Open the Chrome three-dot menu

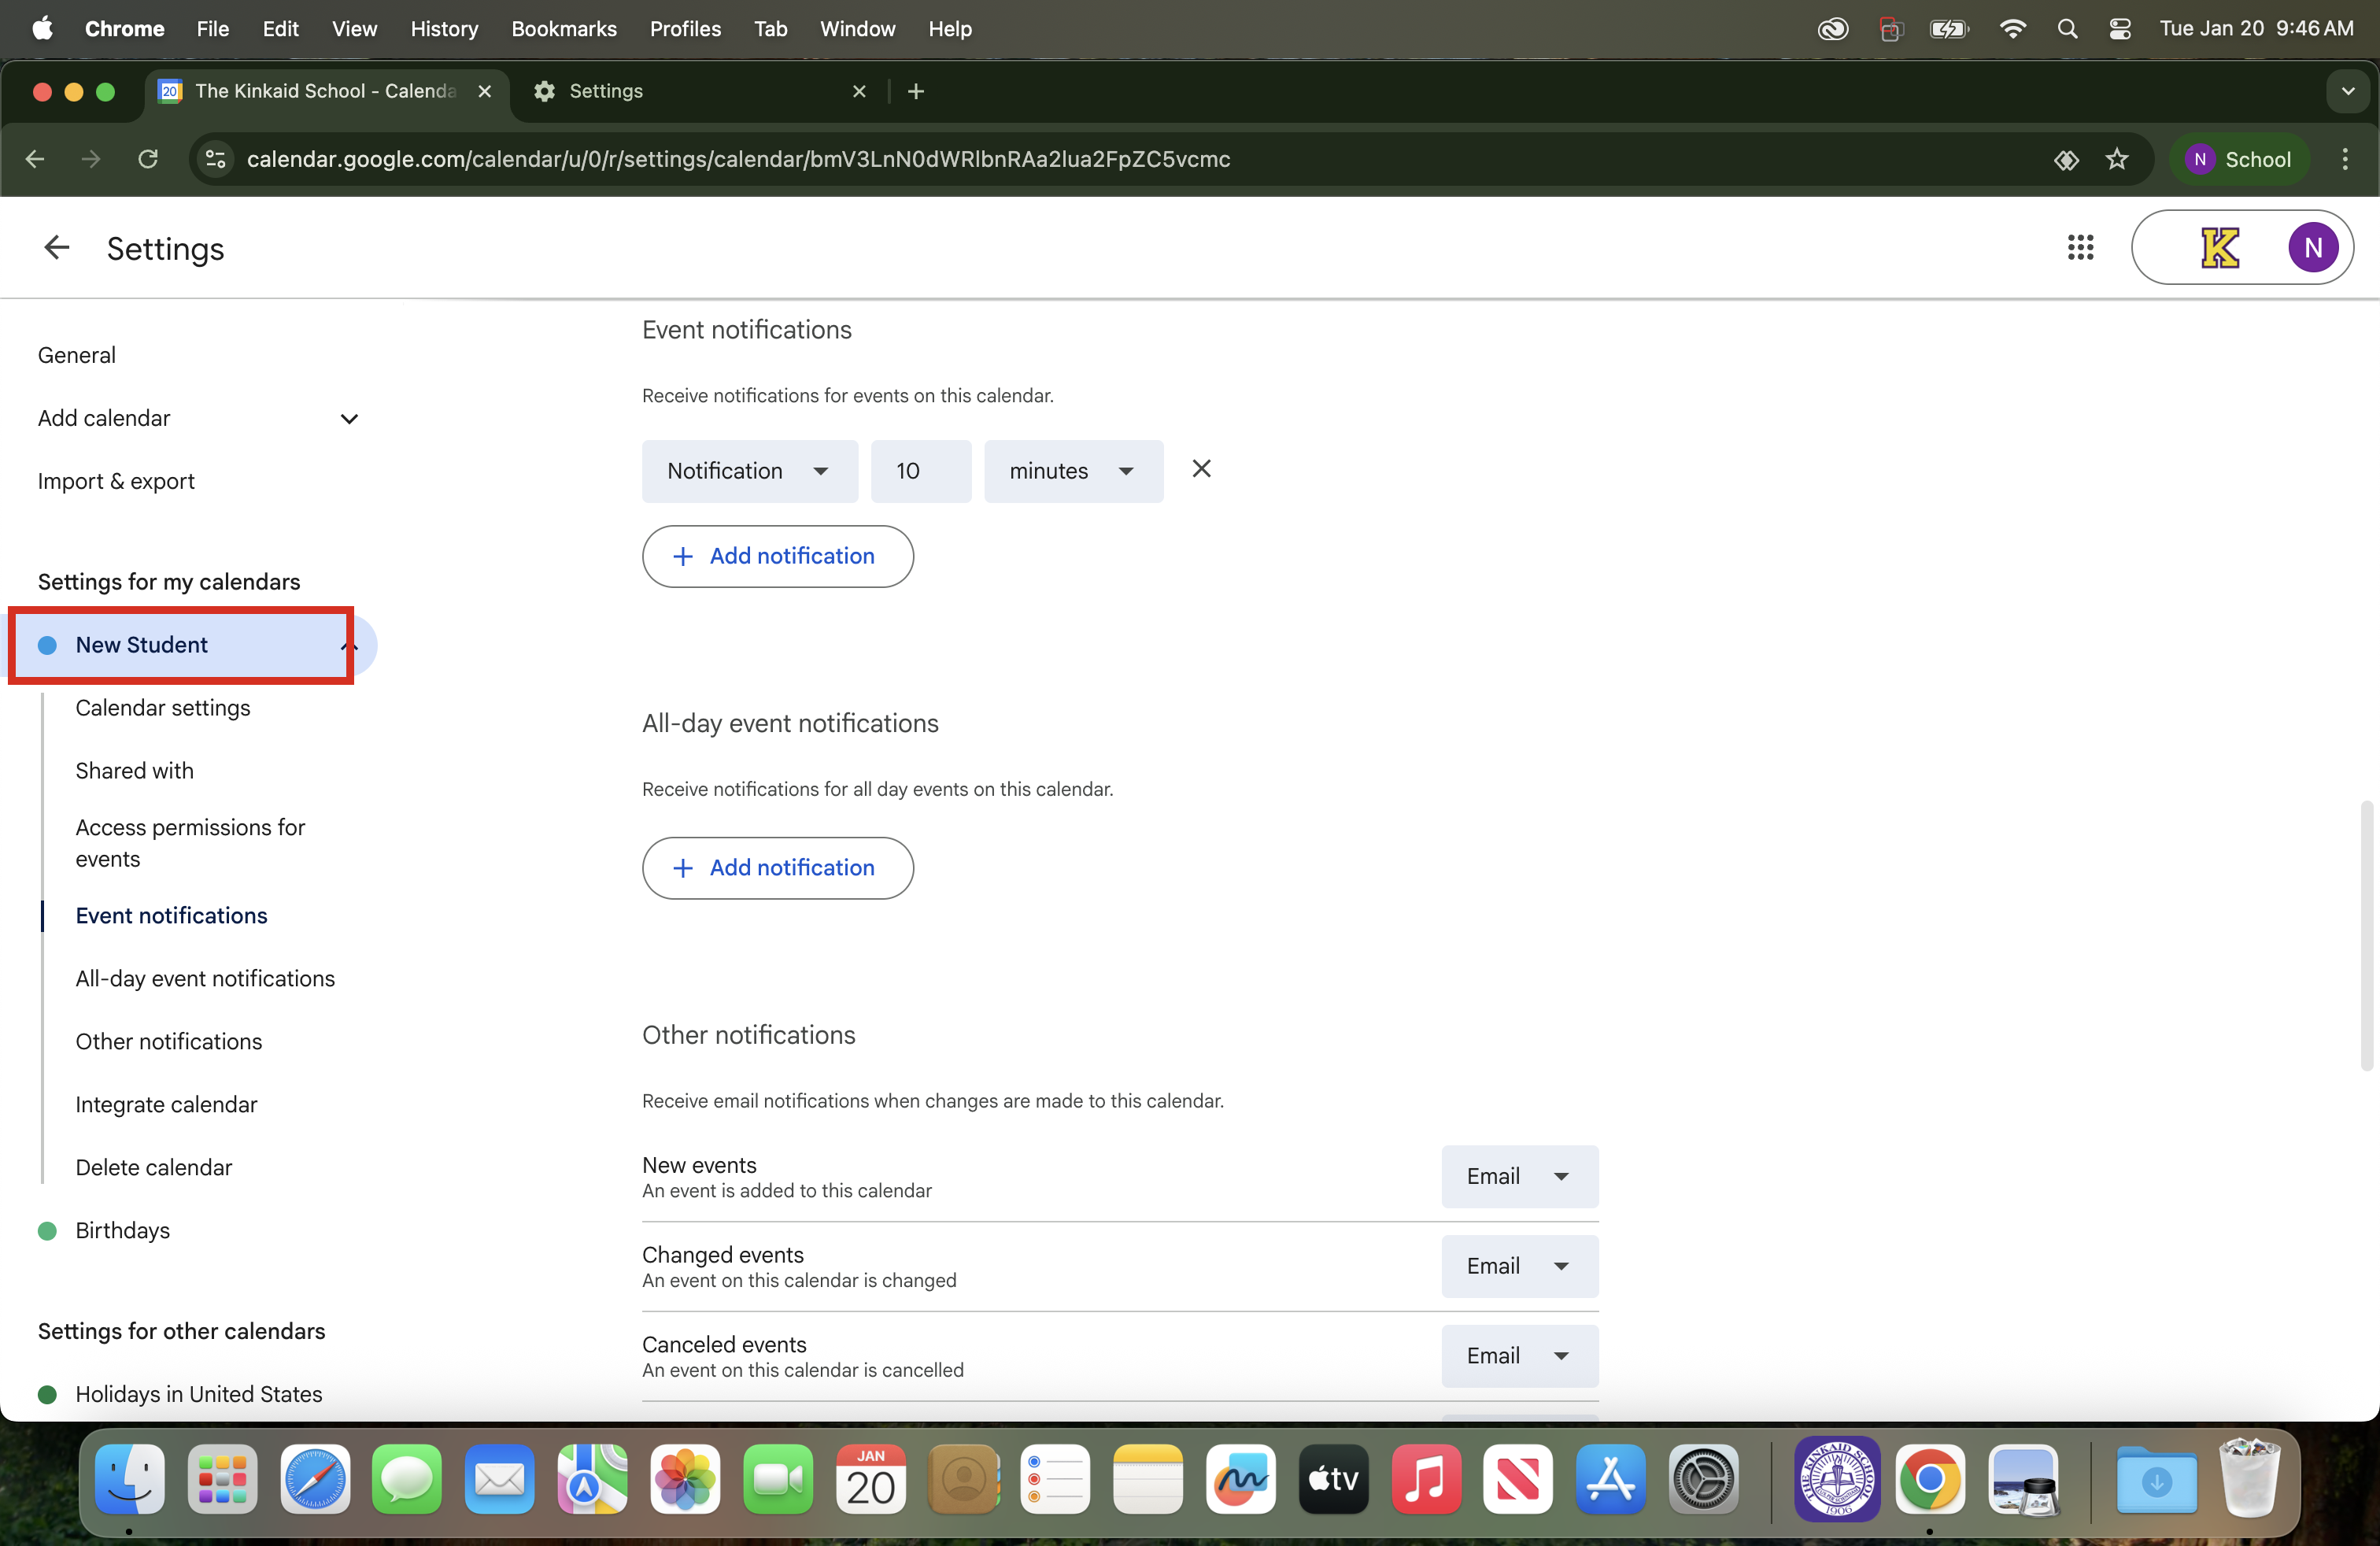[x=2345, y=159]
